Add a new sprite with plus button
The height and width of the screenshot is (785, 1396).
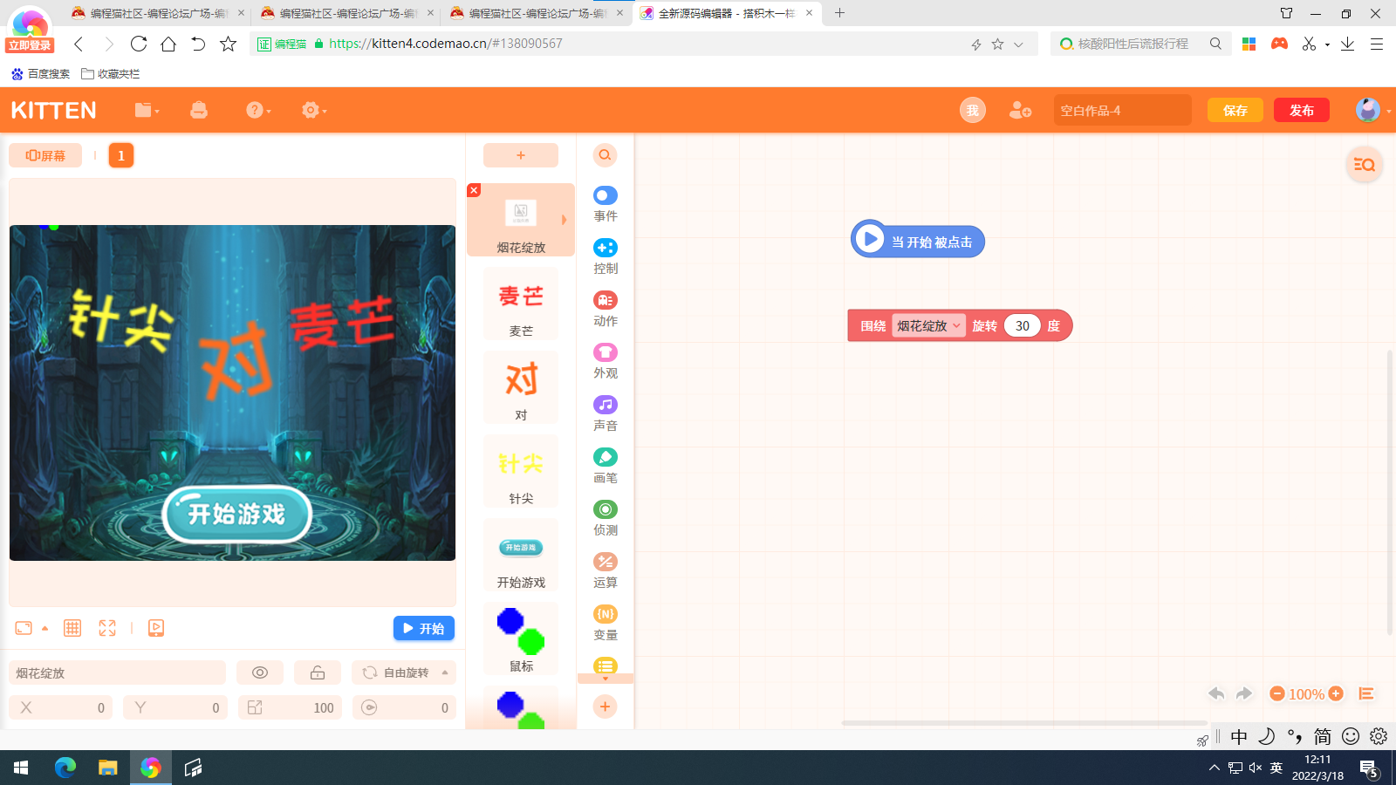pos(521,155)
